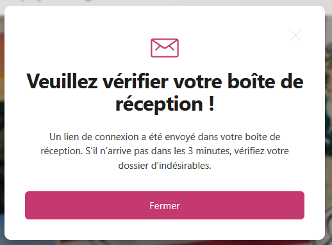Click the word "vérifier" in the heading
332x245 pixels.
click(135, 81)
